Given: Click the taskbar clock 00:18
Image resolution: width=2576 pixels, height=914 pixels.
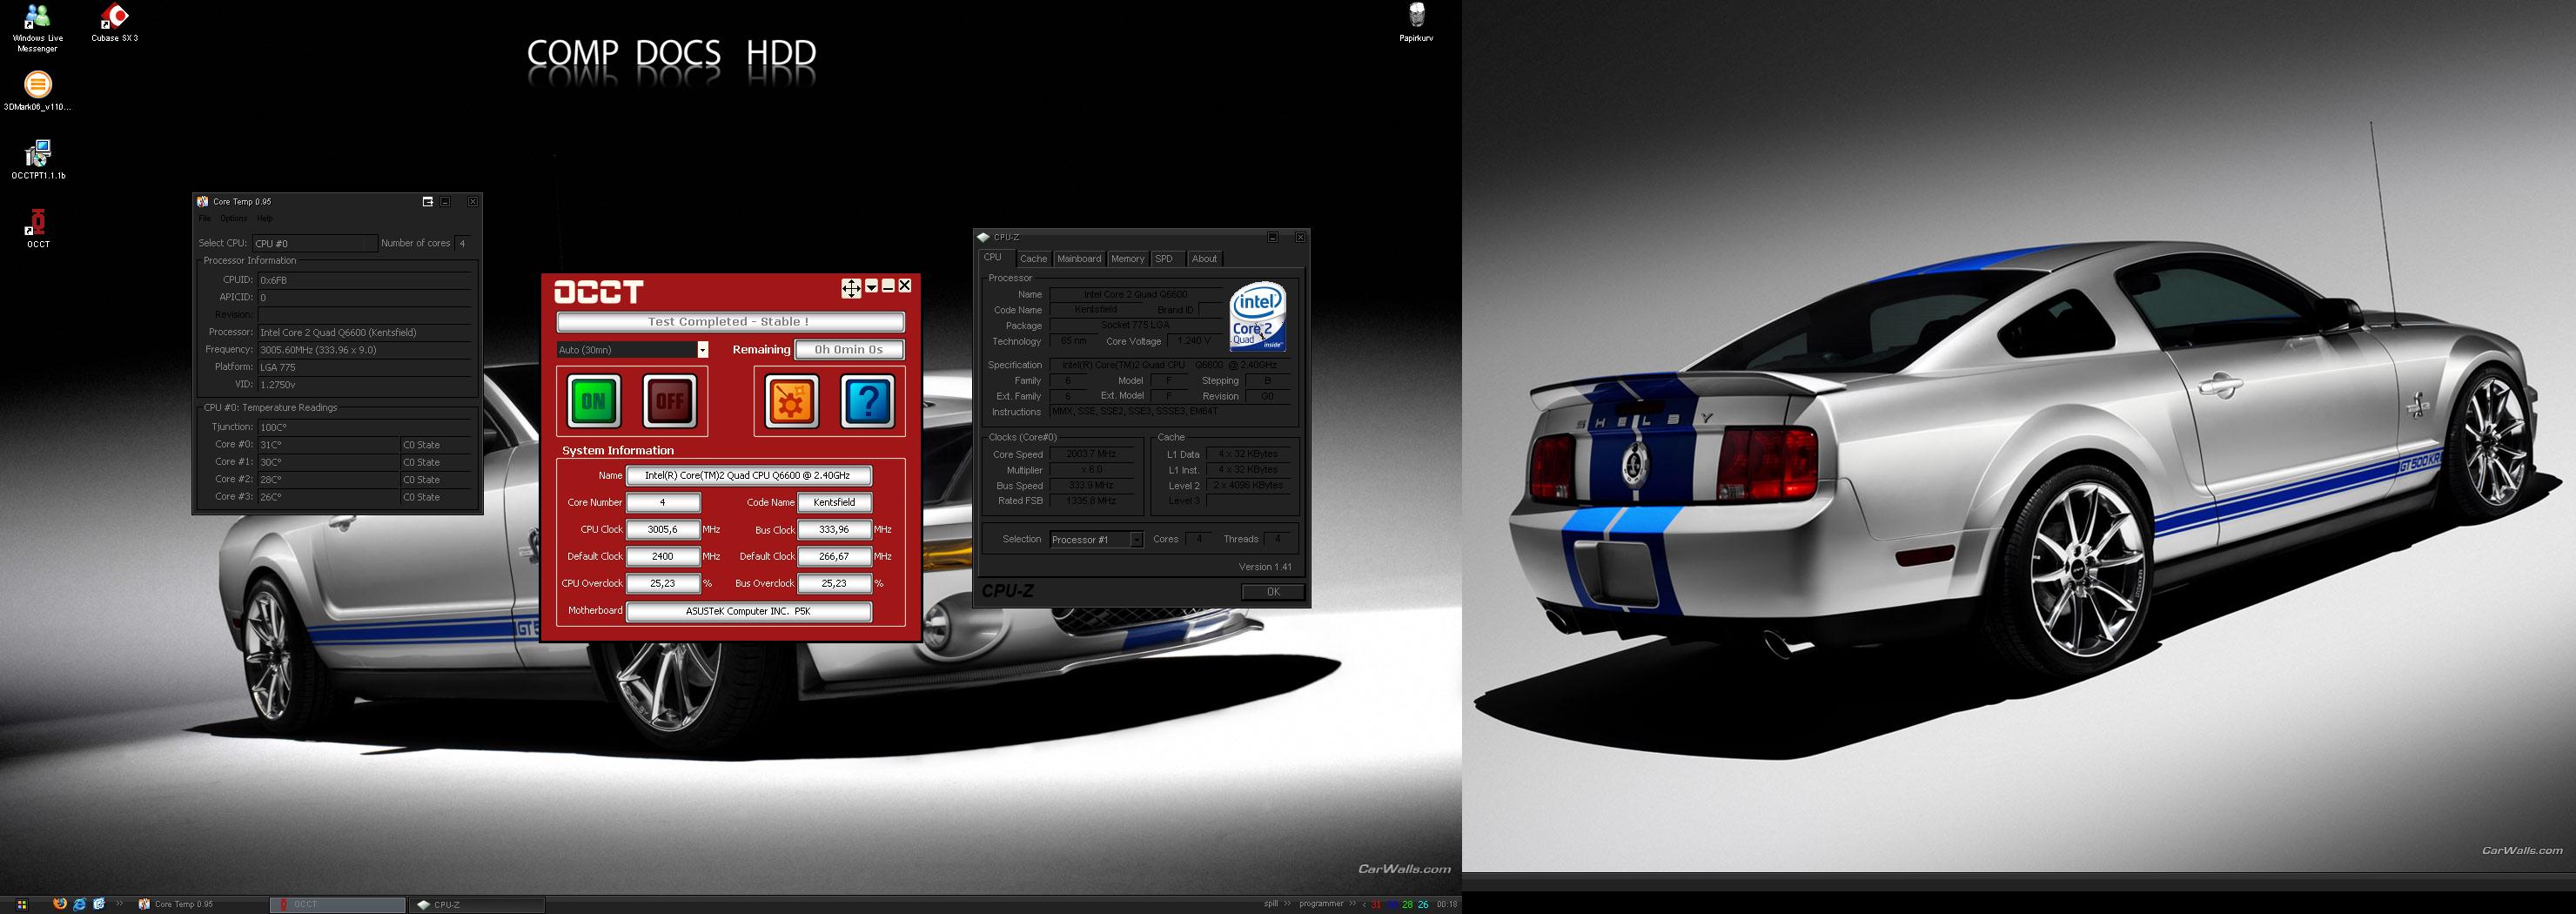Looking at the screenshot, I should point(1447,905).
